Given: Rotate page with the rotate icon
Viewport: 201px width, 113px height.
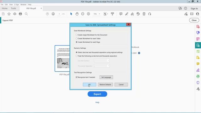Looking at the screenshot, I should click(149, 14).
